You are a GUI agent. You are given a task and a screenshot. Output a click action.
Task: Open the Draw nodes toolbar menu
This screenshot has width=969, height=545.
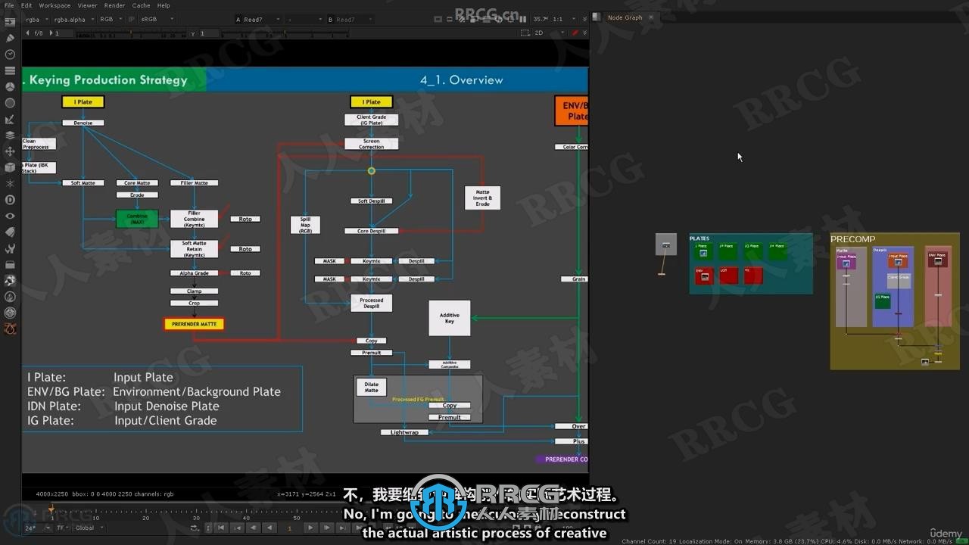(x=10, y=38)
